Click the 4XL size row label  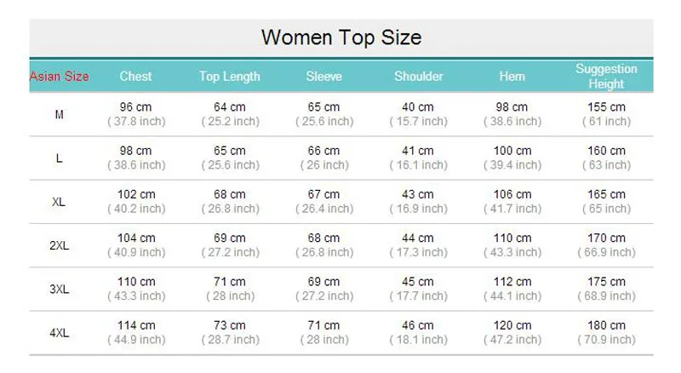tap(59, 333)
